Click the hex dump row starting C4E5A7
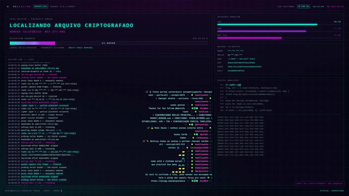This screenshot has width=349, height=196. tap(240, 117)
